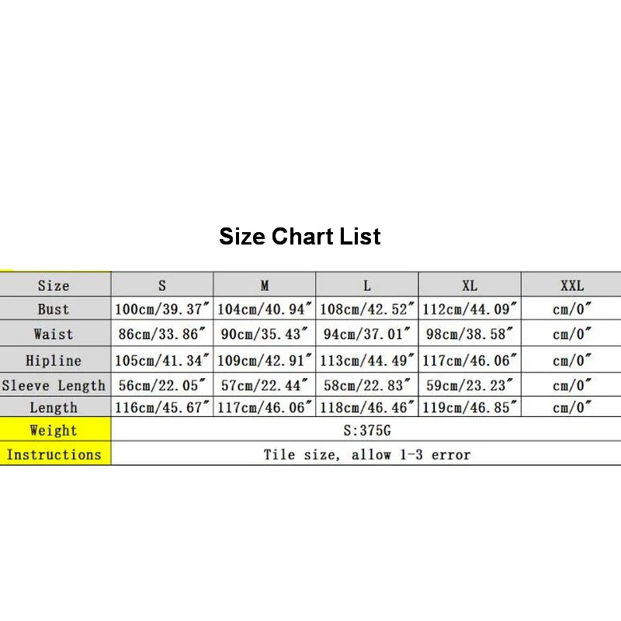Image resolution: width=621 pixels, height=621 pixels.
Task: Click the Tile size, allow 1-3 error text
Action: pos(367,454)
